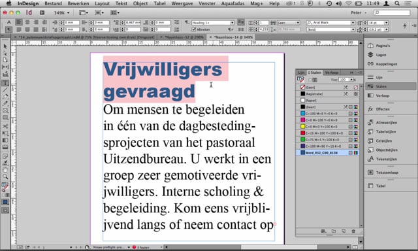
Task: Select the Line tool
Action: coord(5,90)
